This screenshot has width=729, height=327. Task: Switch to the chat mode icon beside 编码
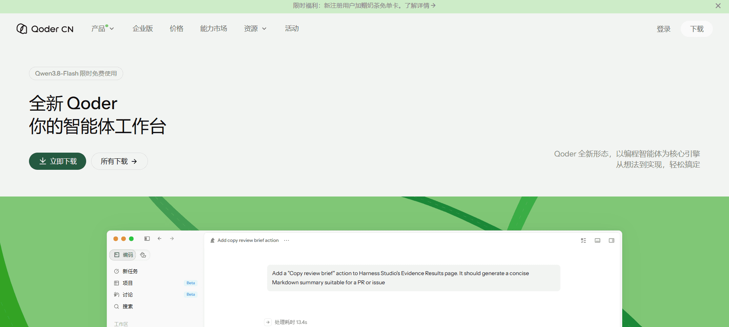coord(143,255)
